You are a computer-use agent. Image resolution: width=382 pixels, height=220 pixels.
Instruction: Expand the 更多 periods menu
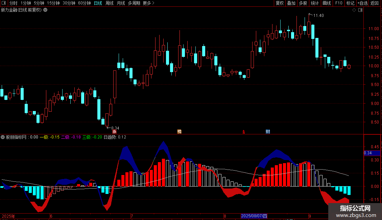click(x=148, y=3)
